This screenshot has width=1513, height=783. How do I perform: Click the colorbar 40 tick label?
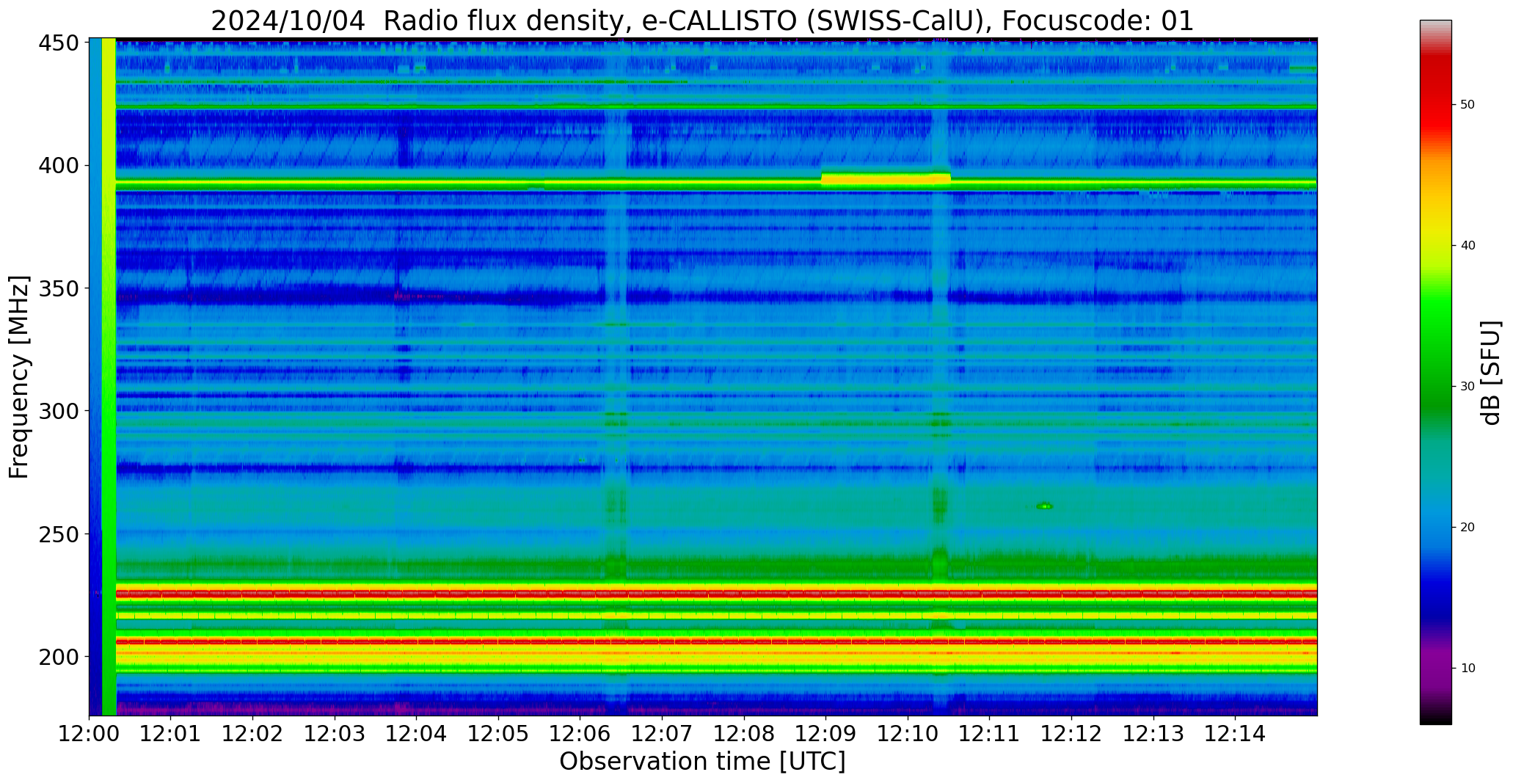pos(1468,246)
